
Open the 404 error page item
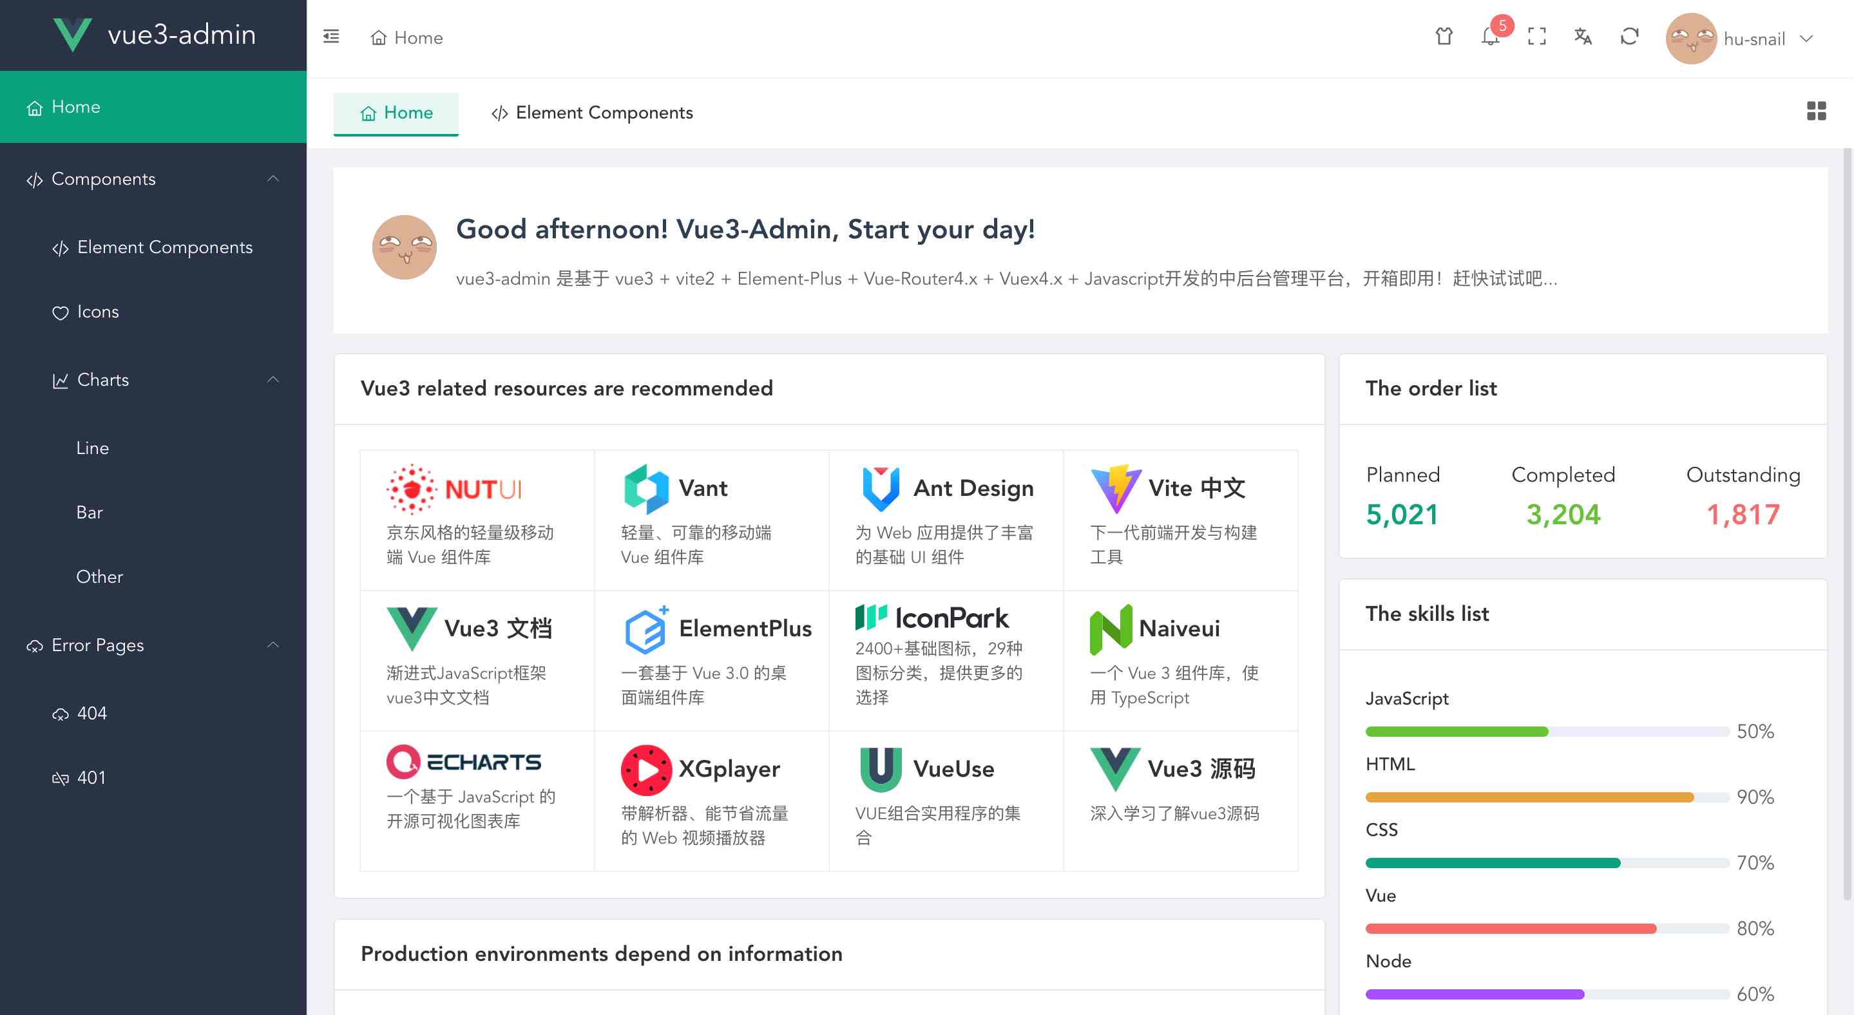click(91, 713)
